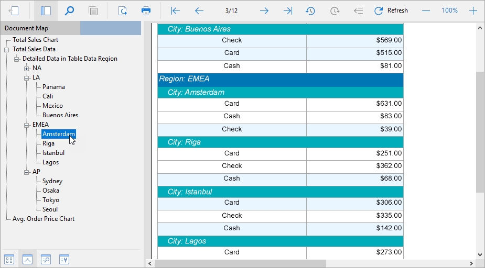Expand the NA region node
The image size is (485, 268).
(27, 69)
